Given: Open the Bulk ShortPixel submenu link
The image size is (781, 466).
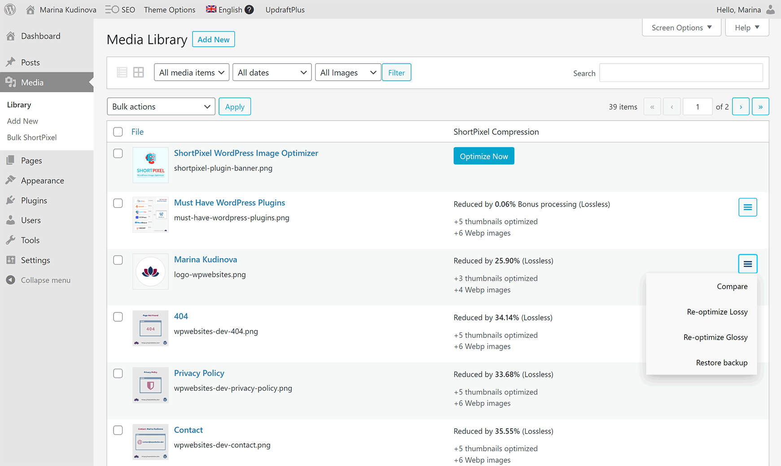Looking at the screenshot, I should click(32, 138).
